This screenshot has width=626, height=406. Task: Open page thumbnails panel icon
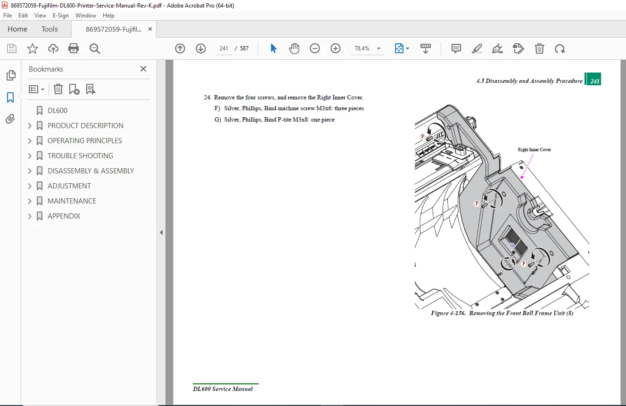(x=10, y=75)
